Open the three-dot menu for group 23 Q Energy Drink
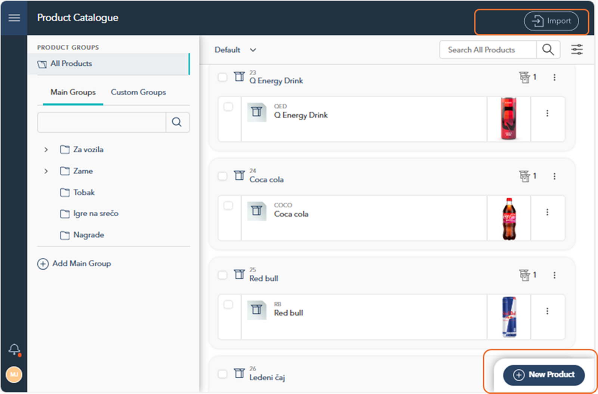This screenshot has width=598, height=394. (554, 77)
